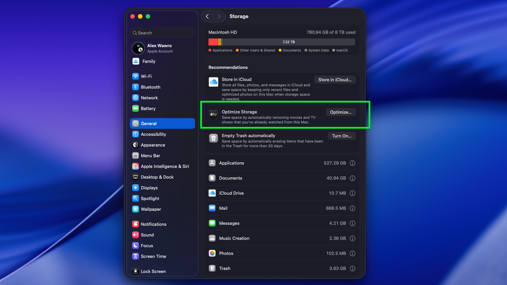Open Sound settings
507x285 pixels.
[x=162, y=235]
